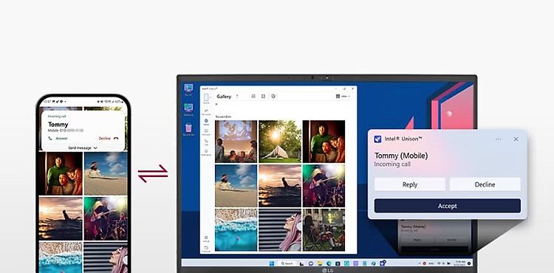This screenshot has height=273, width=554.
Task: Open Calls in Intel Unison sidebar
Action: (206, 142)
